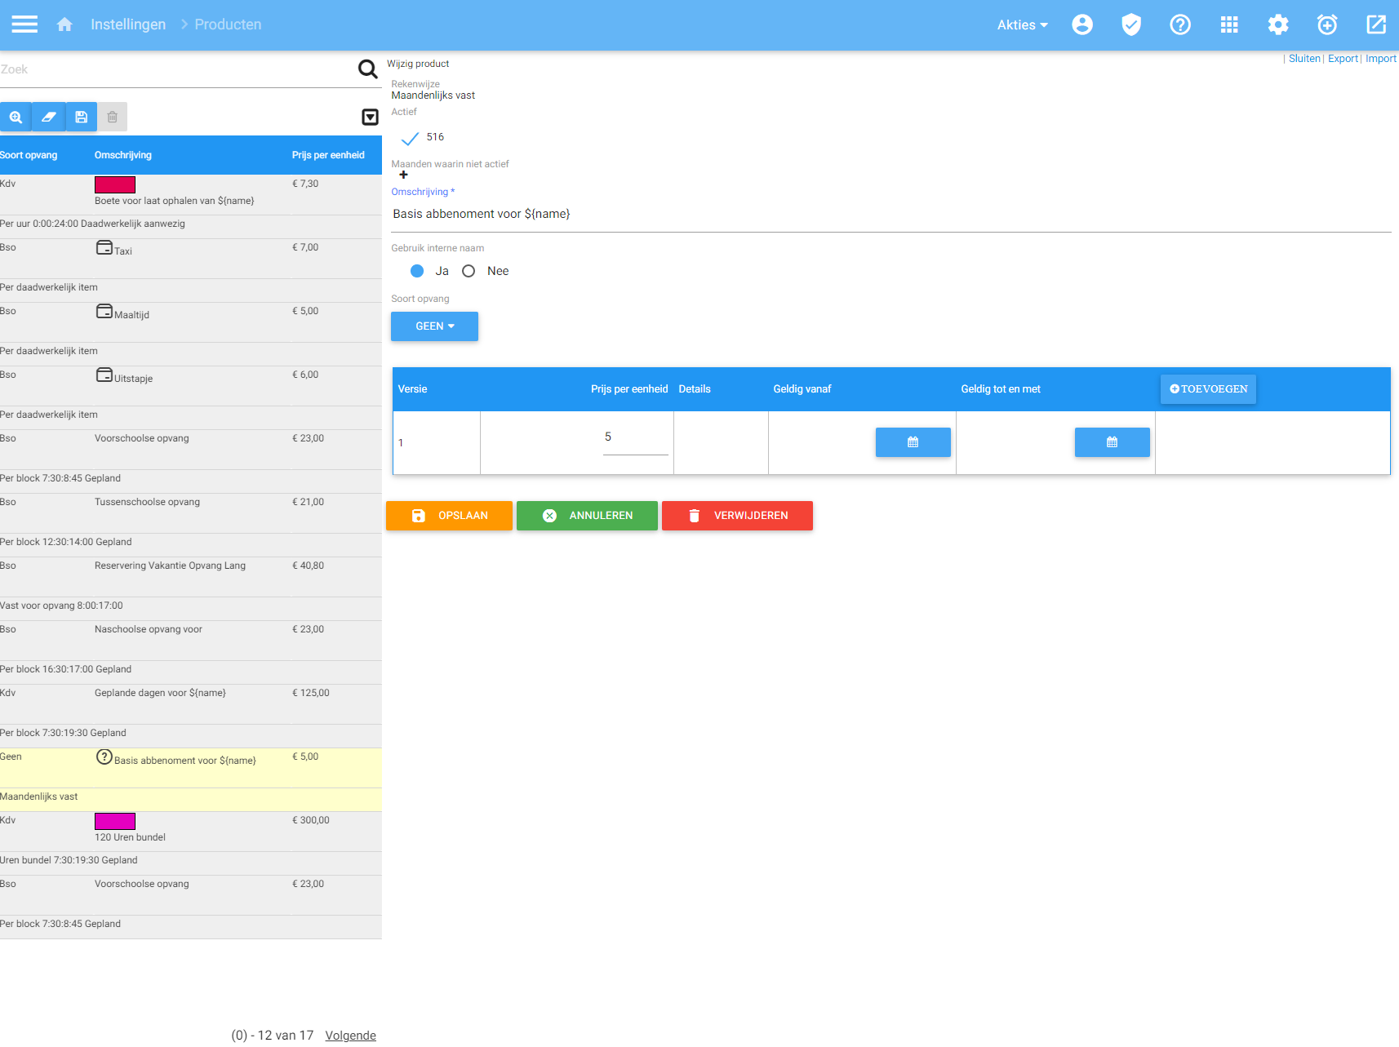Open the apps grid icon
Image resolution: width=1399 pixels, height=1047 pixels.
[1229, 24]
